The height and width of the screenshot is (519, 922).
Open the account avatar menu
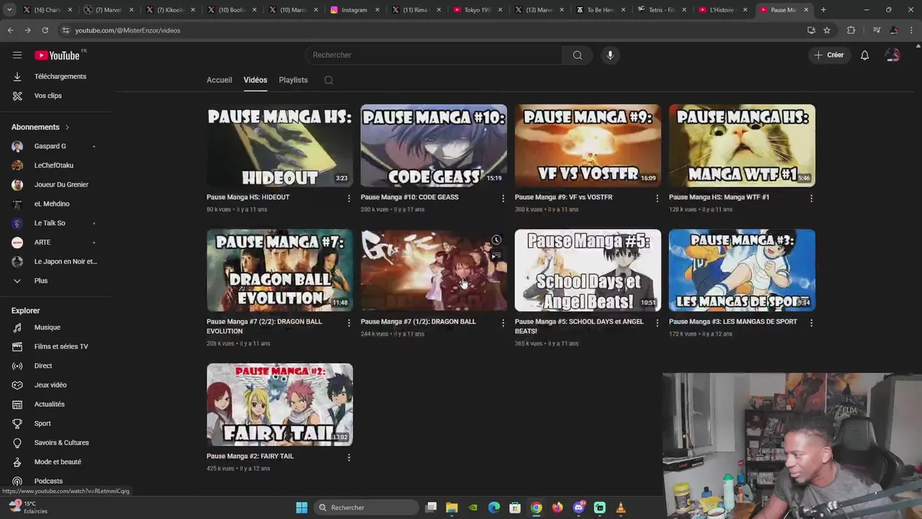point(892,55)
